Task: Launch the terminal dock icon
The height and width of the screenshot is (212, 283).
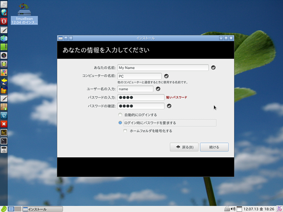Action: pos(4,141)
